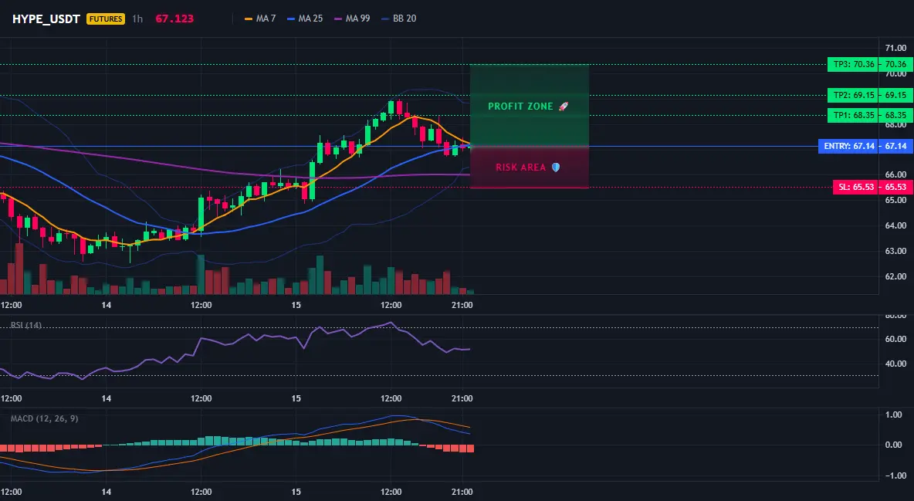
Task: Click the TP1: 68.35 price label
Action: 853,115
